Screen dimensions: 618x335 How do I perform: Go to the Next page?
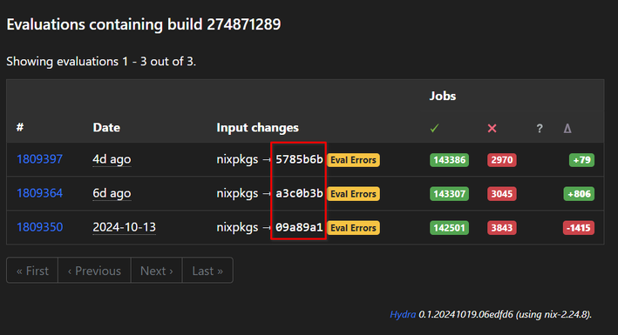pos(157,271)
